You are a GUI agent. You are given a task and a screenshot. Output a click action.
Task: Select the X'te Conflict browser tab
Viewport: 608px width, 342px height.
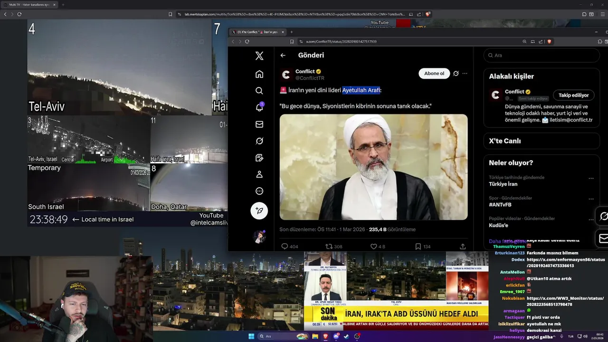tap(257, 32)
